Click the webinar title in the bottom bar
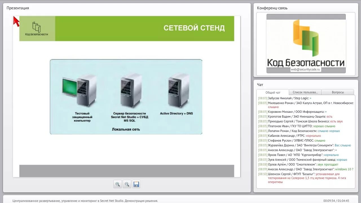 [x=85, y=201]
